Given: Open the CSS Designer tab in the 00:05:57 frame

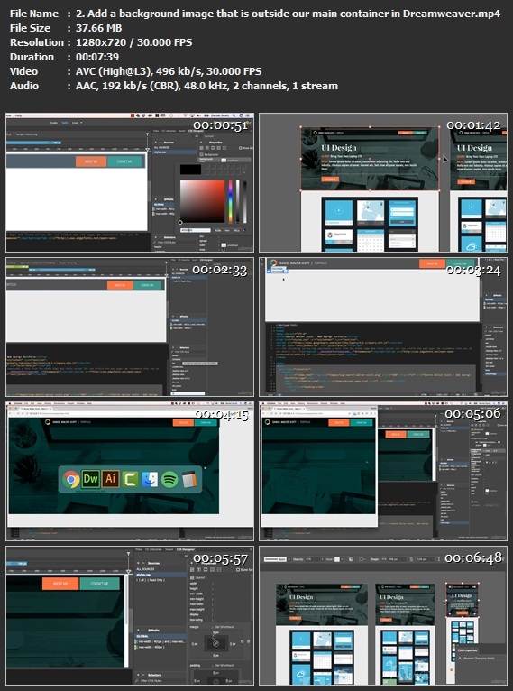Looking at the screenshot, I should pyautogui.click(x=186, y=549).
